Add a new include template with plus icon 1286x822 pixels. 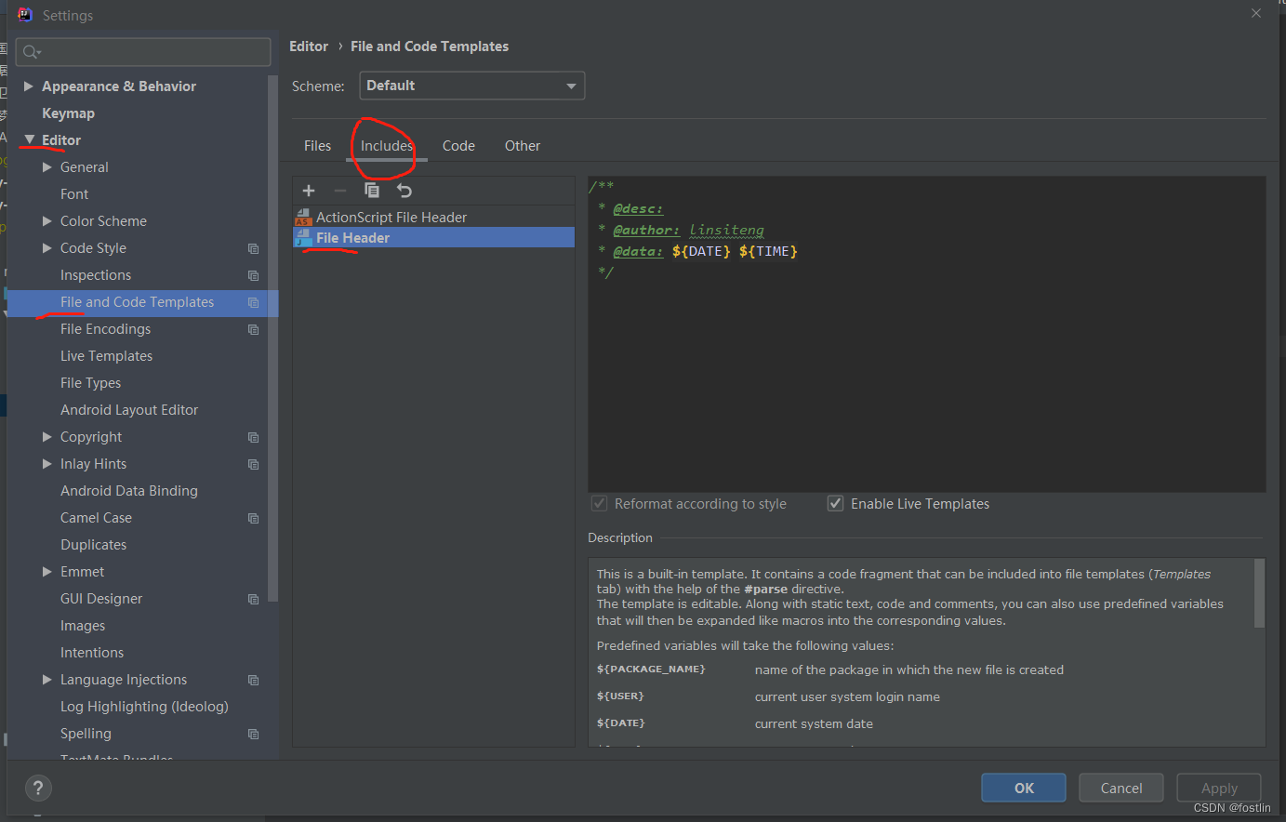308,190
